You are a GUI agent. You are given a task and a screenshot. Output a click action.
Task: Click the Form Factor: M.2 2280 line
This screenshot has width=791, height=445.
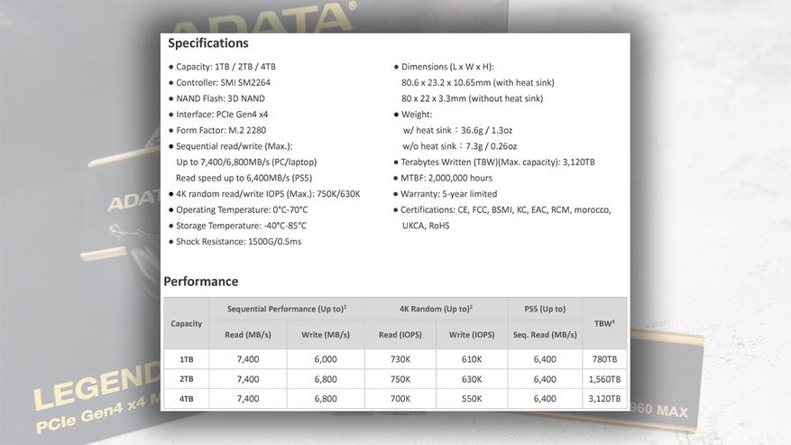click(x=217, y=130)
